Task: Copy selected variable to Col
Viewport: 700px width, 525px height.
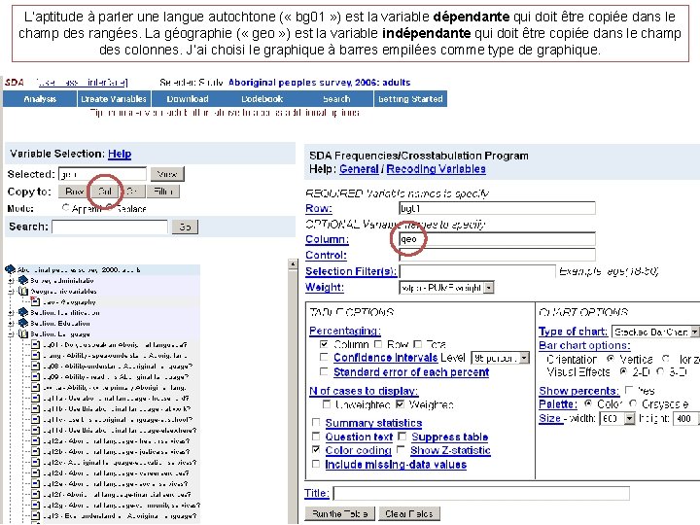Action: [105, 192]
